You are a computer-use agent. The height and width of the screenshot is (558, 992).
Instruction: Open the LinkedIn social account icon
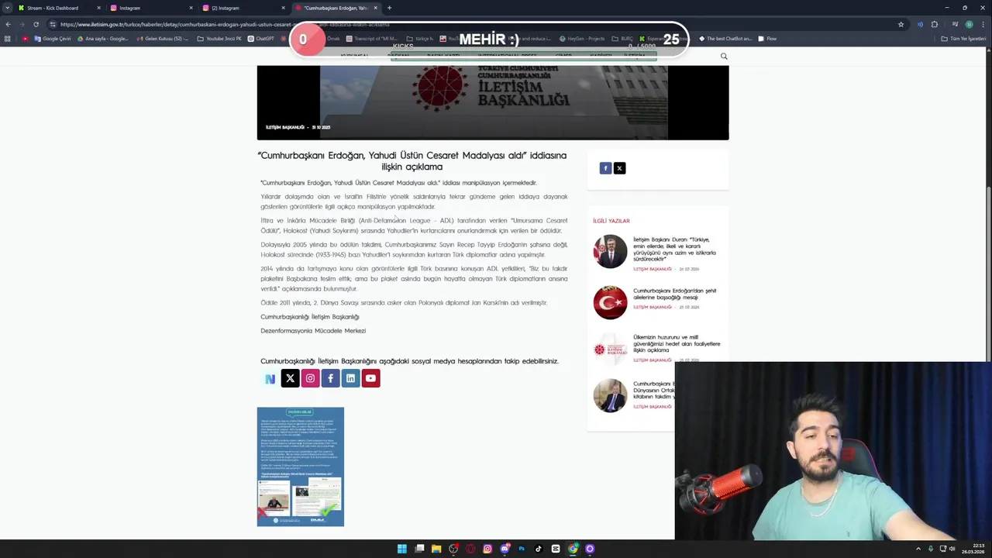(x=350, y=378)
